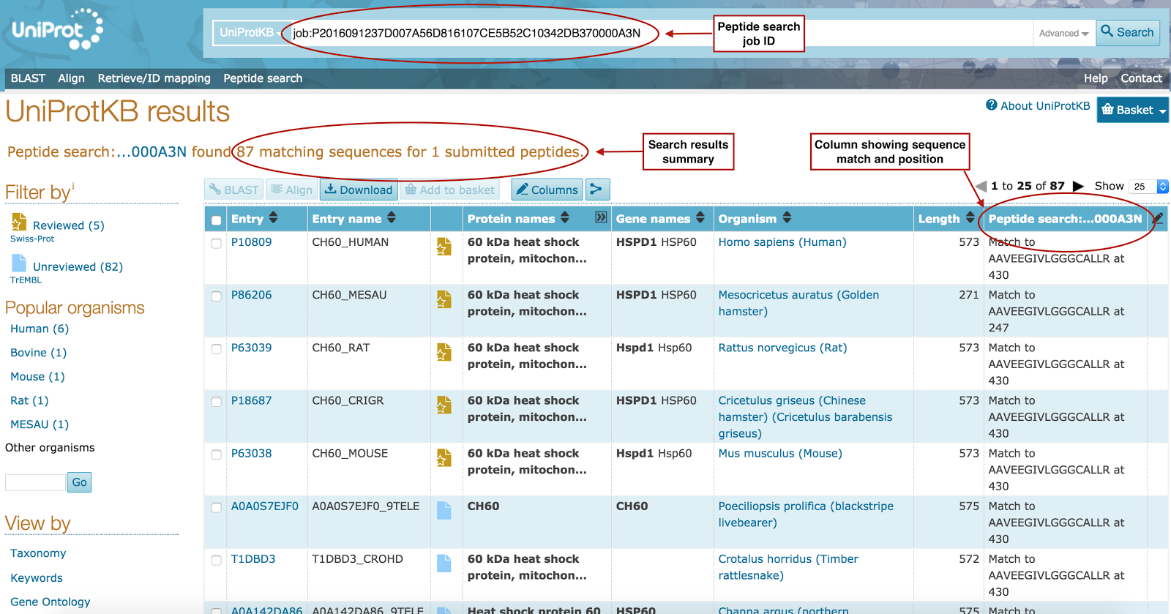Open the Mus musculus (Mouse) link

(780, 453)
